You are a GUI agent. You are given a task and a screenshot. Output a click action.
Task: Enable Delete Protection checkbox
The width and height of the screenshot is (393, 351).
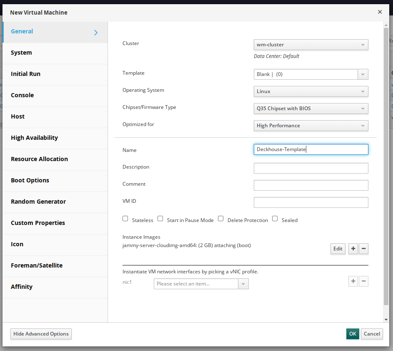coord(221,219)
